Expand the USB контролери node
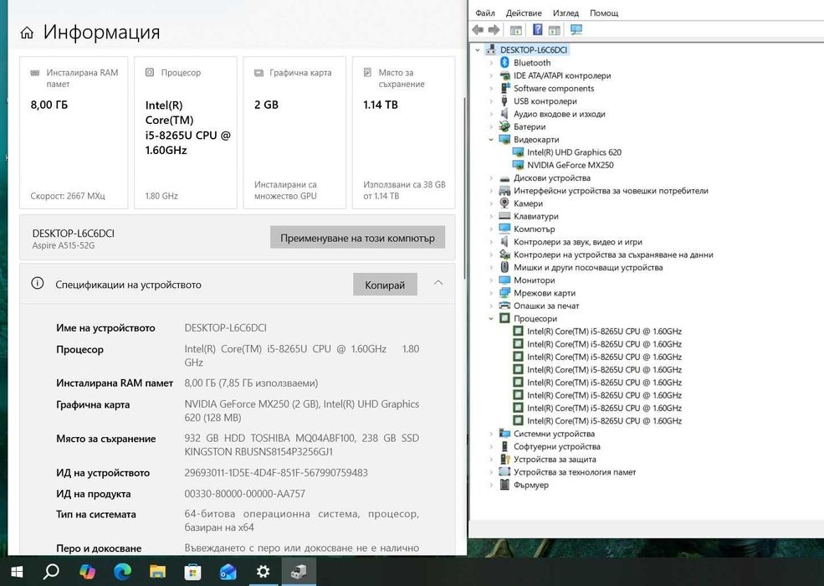 point(491,101)
